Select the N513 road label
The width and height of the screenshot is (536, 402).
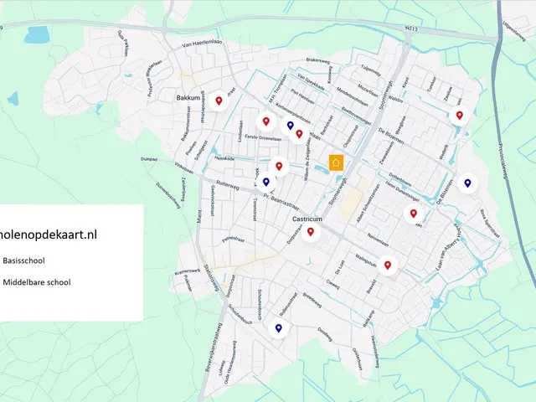pyautogui.click(x=411, y=29)
